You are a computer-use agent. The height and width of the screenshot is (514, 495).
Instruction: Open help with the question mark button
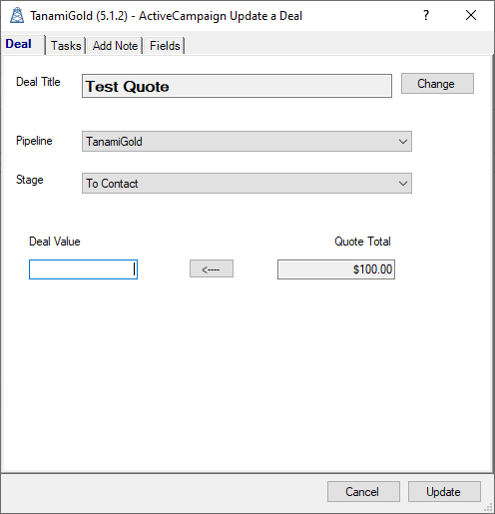pyautogui.click(x=426, y=15)
